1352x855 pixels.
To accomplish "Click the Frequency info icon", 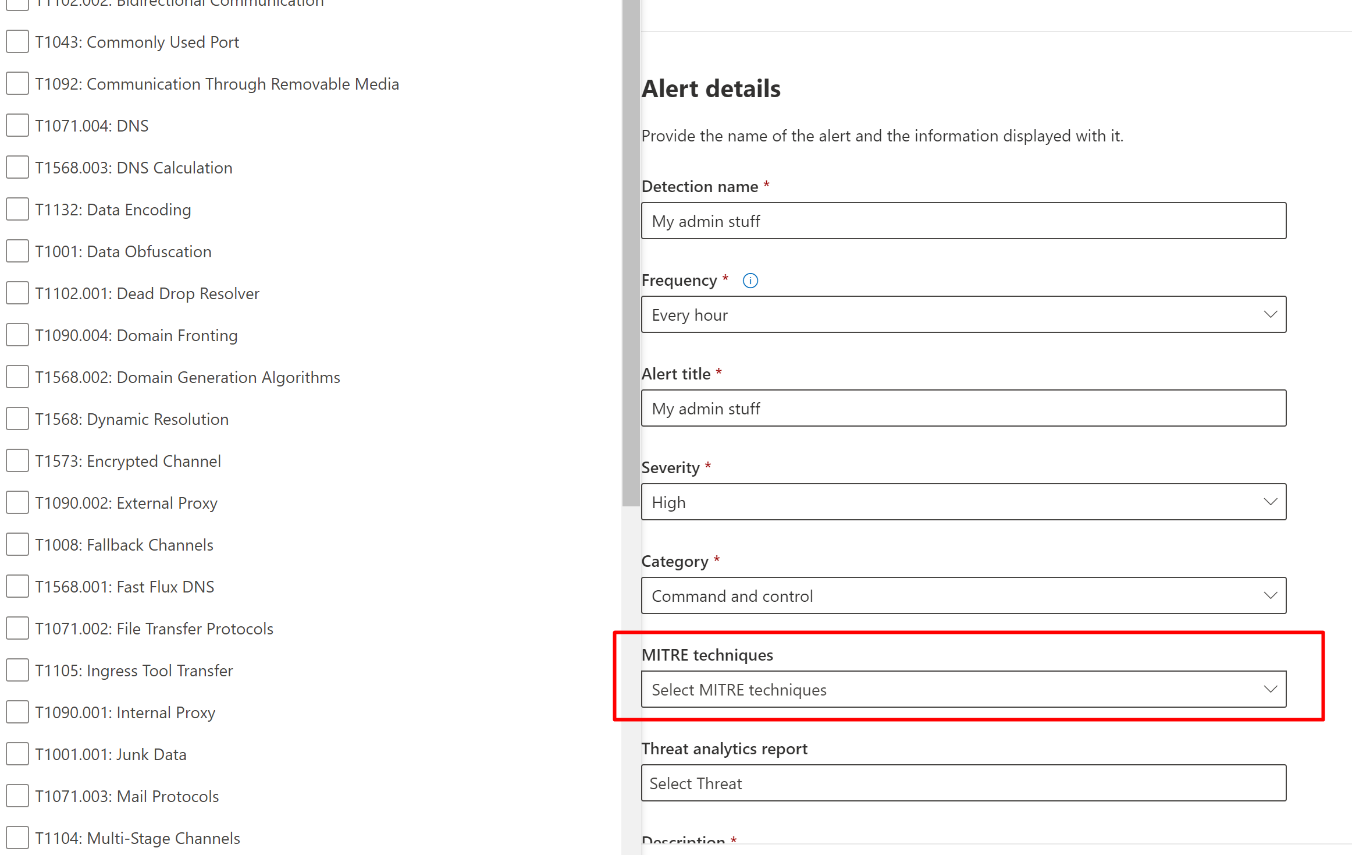I will coord(750,281).
